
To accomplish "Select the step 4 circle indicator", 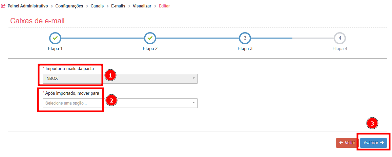I will (x=340, y=38).
